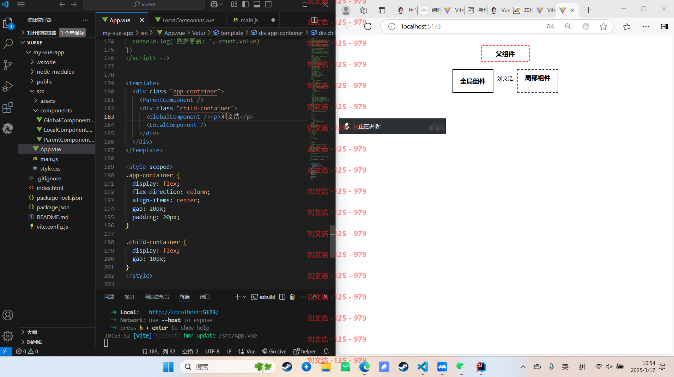This screenshot has width=674, height=377.
Task: Refresh the Edge browser page
Action: pos(368,26)
